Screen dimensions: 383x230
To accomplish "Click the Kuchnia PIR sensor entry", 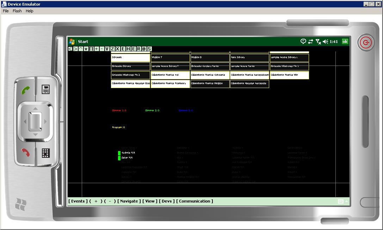I will (x=126, y=153).
